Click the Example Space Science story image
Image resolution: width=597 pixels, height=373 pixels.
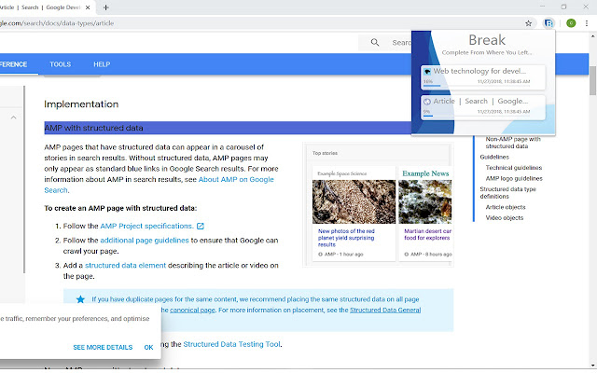[354, 201]
